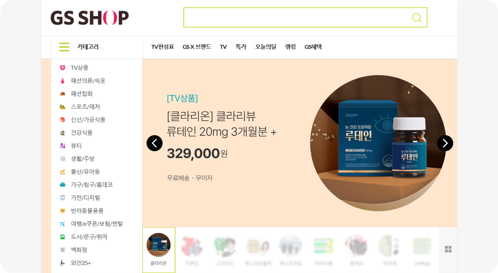Click the 뷰티 category icon
This screenshot has width=498, height=273.
(62, 146)
